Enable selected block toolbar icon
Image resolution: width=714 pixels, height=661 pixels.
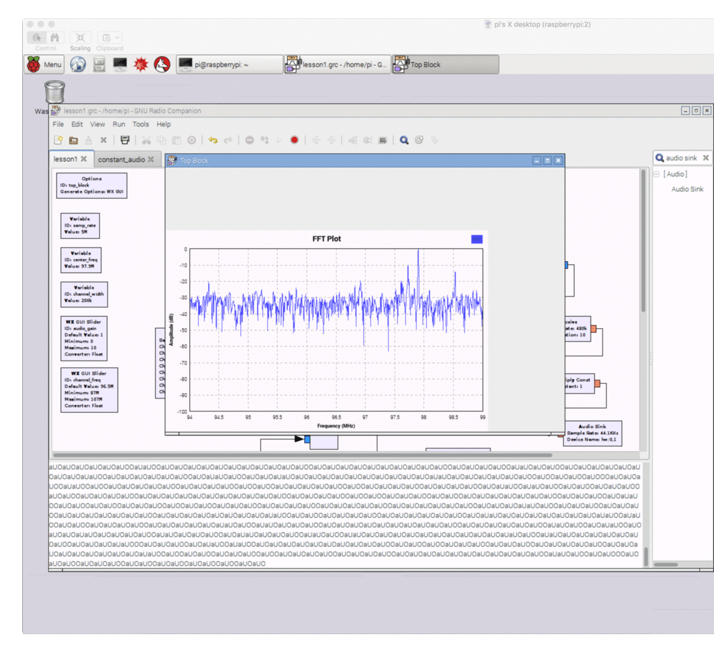(x=352, y=140)
